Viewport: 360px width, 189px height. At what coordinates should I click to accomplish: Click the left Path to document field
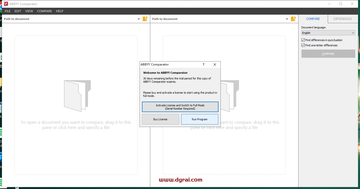[69, 19]
